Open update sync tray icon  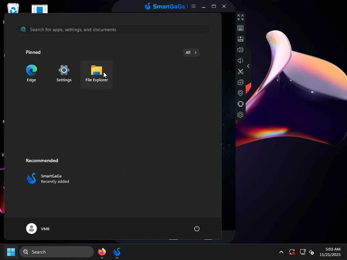pos(292,252)
